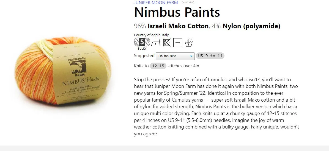Click the Nylon (polyamide) fiber text

(x=251, y=26)
